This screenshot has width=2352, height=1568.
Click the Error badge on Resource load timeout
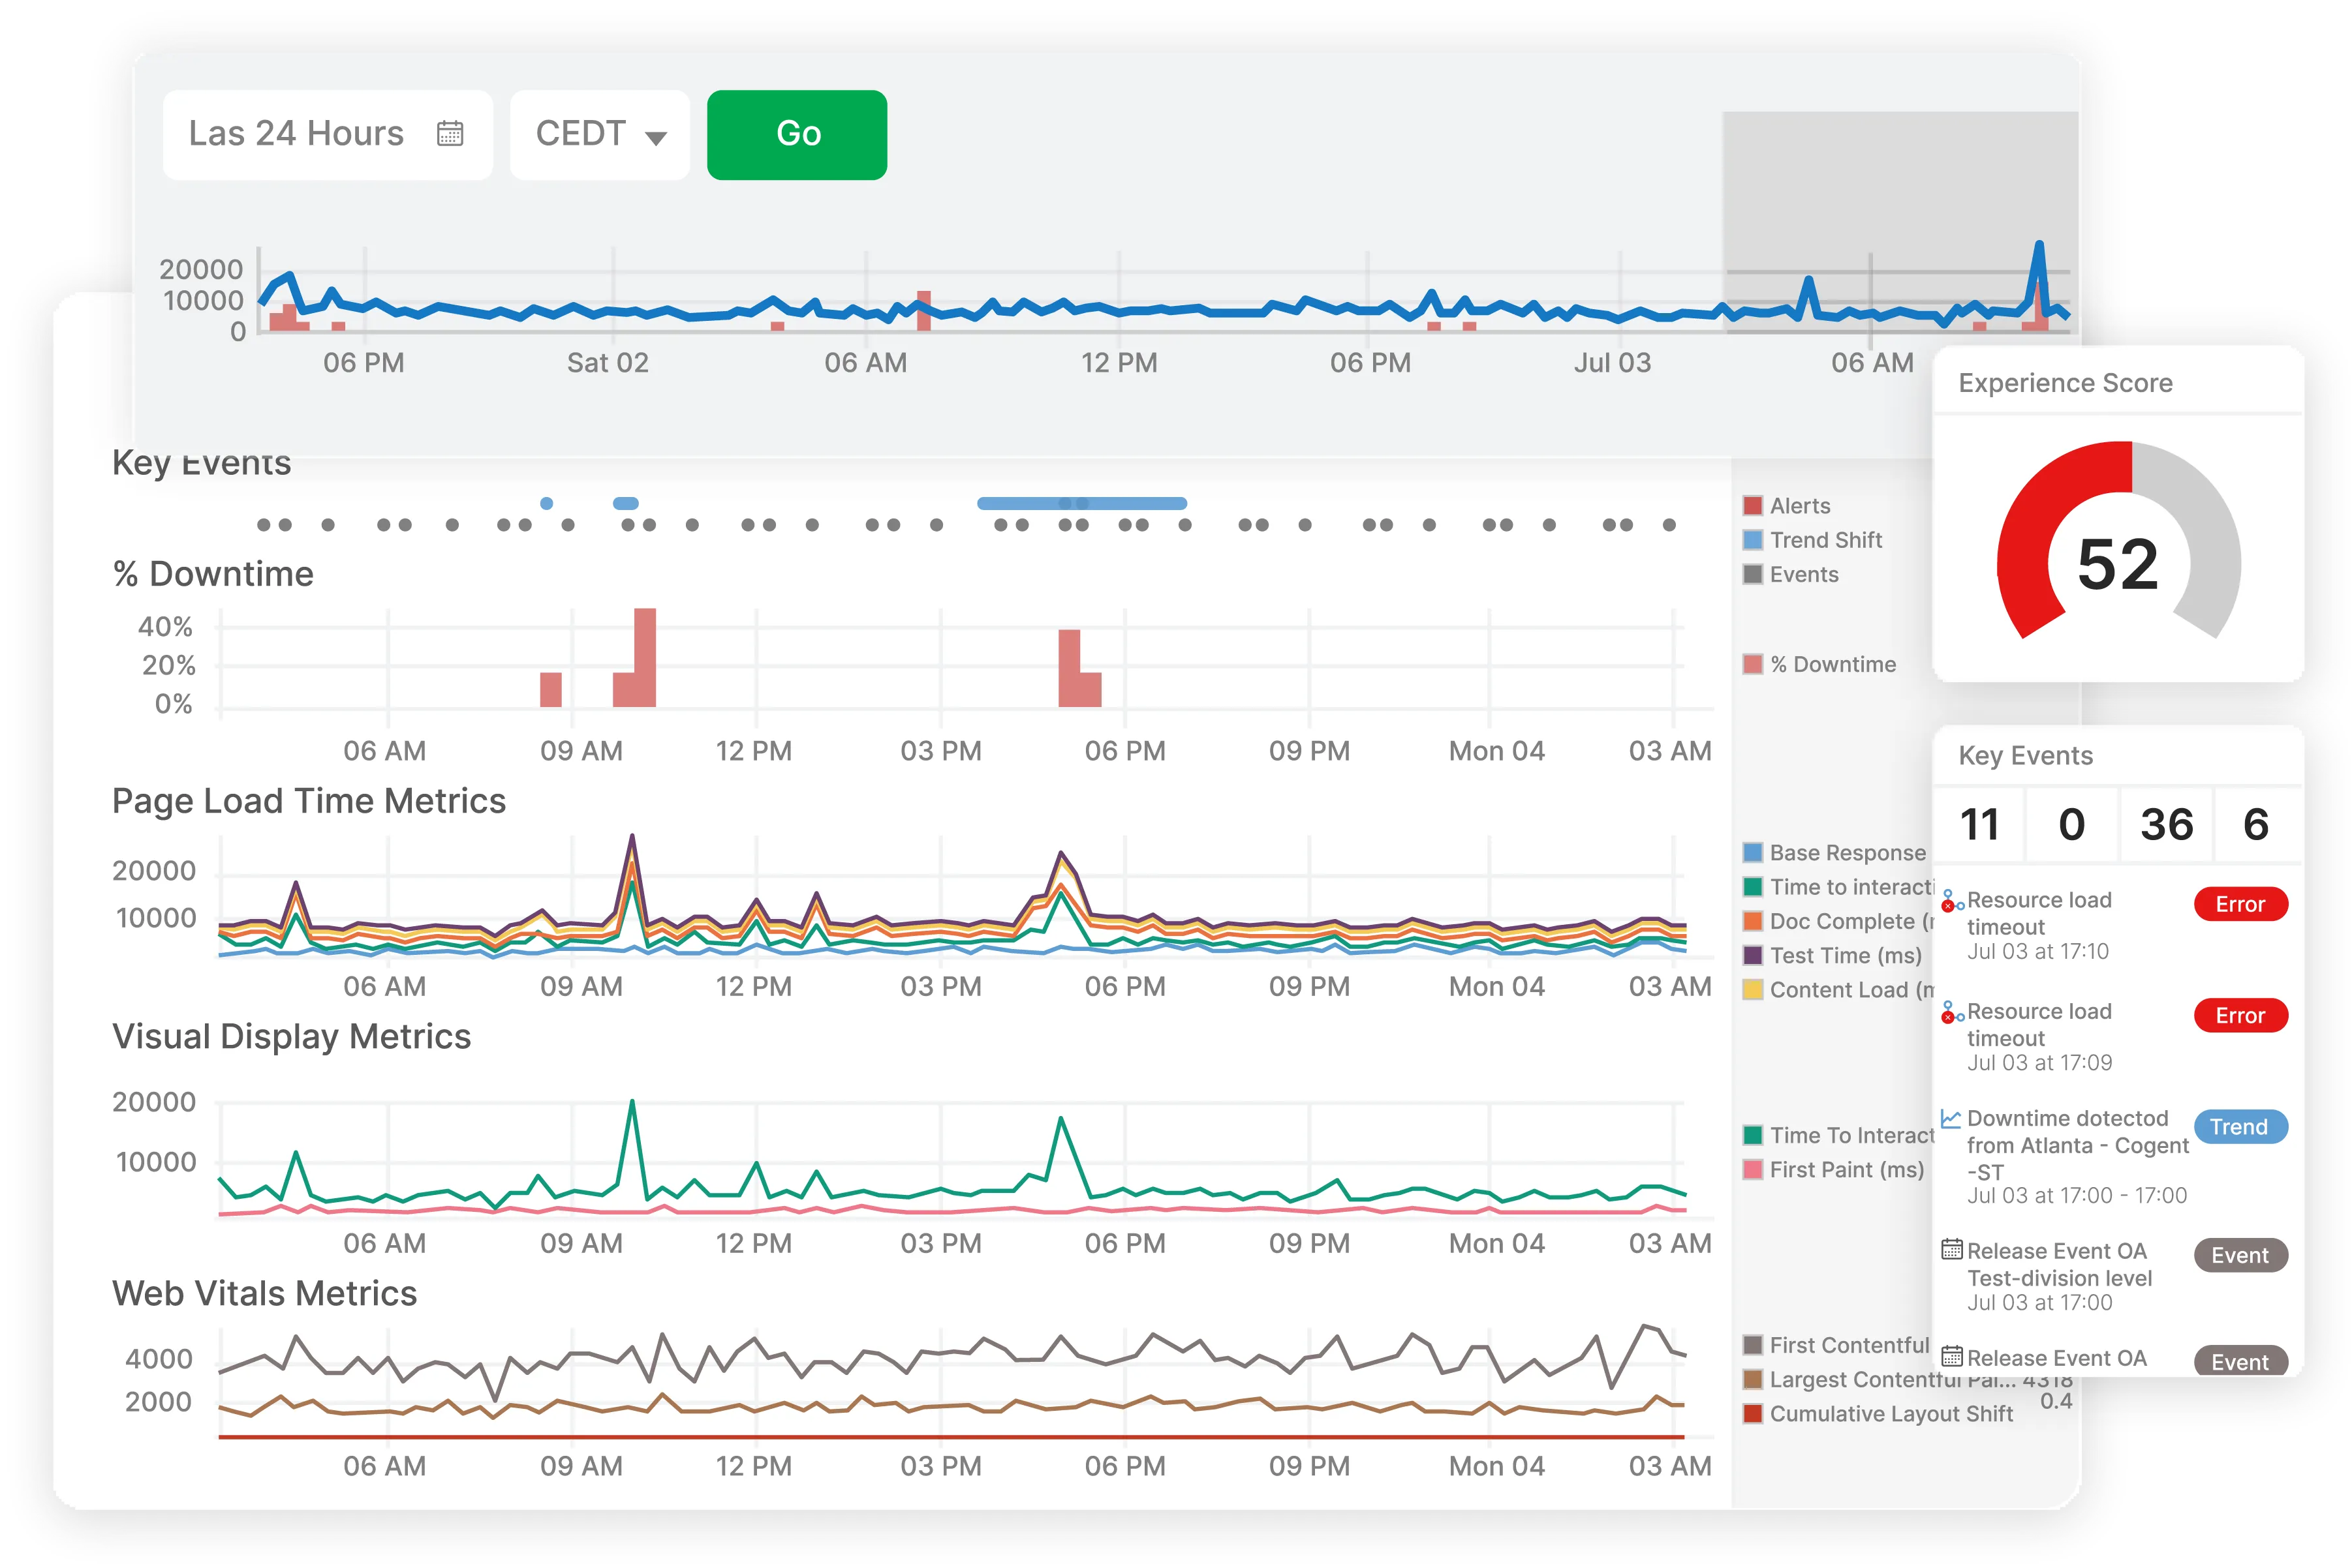coord(2241,904)
